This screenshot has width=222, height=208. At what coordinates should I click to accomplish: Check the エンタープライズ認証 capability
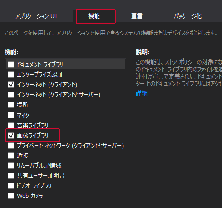coord(11,74)
